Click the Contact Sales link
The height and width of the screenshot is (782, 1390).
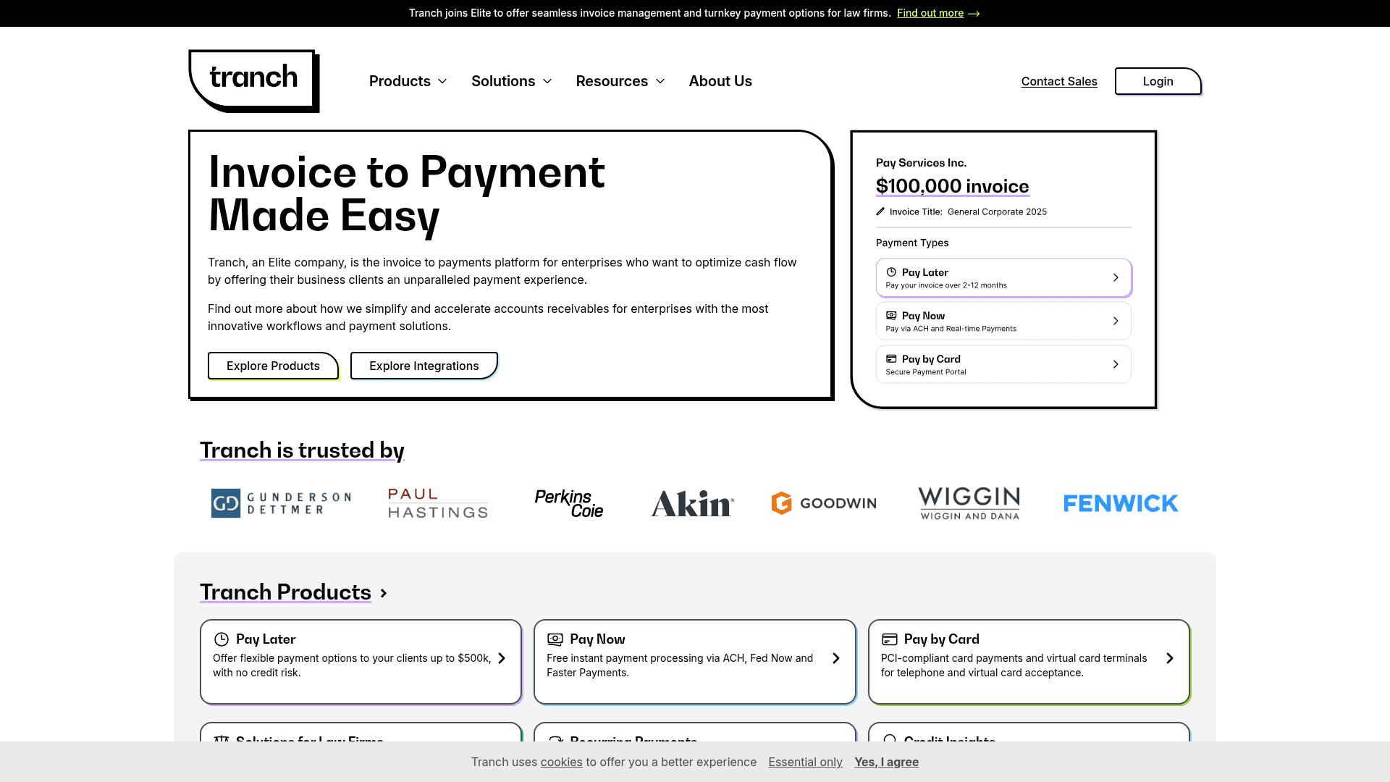tap(1059, 81)
